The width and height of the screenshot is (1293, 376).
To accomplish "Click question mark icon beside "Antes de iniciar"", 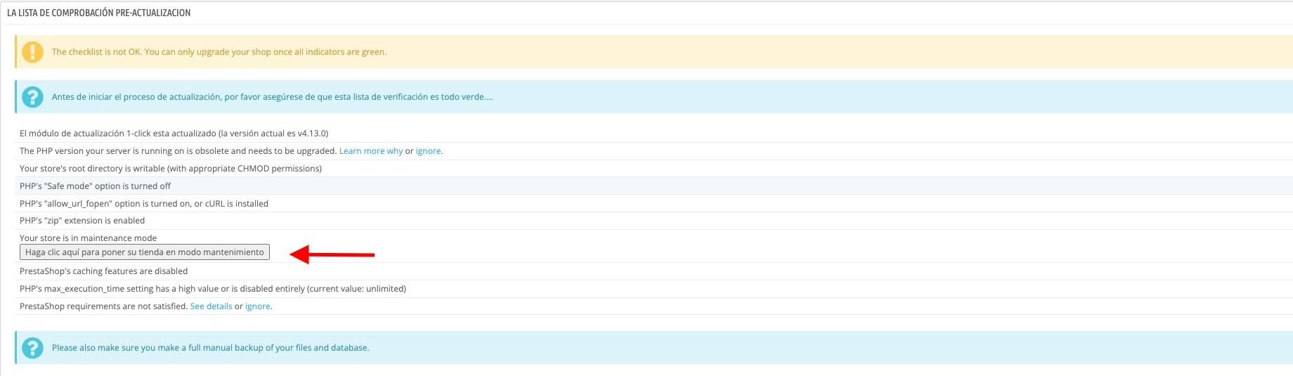I will [x=32, y=97].
